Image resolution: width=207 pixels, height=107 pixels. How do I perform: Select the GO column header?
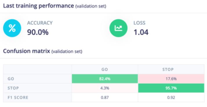tap(105, 69)
